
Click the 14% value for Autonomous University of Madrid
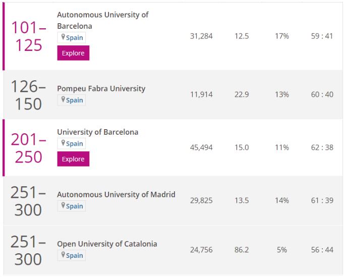pyautogui.click(x=282, y=200)
